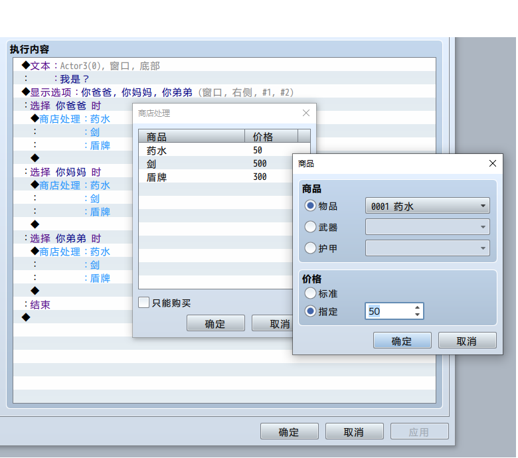Select 商店处理：药水 under 你爸爸
Viewport: 518px width, 458px height.
tap(73, 119)
